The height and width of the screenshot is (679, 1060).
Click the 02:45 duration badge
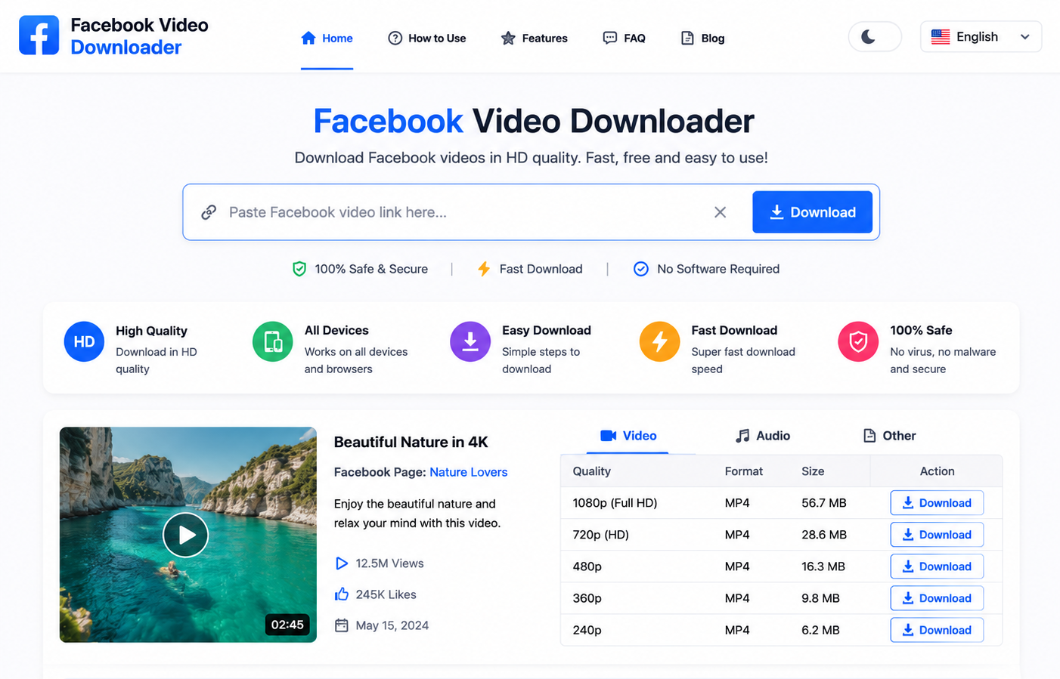point(287,625)
